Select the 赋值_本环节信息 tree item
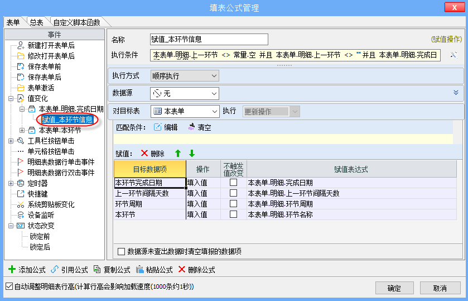468x301 pixels. pos(67,120)
